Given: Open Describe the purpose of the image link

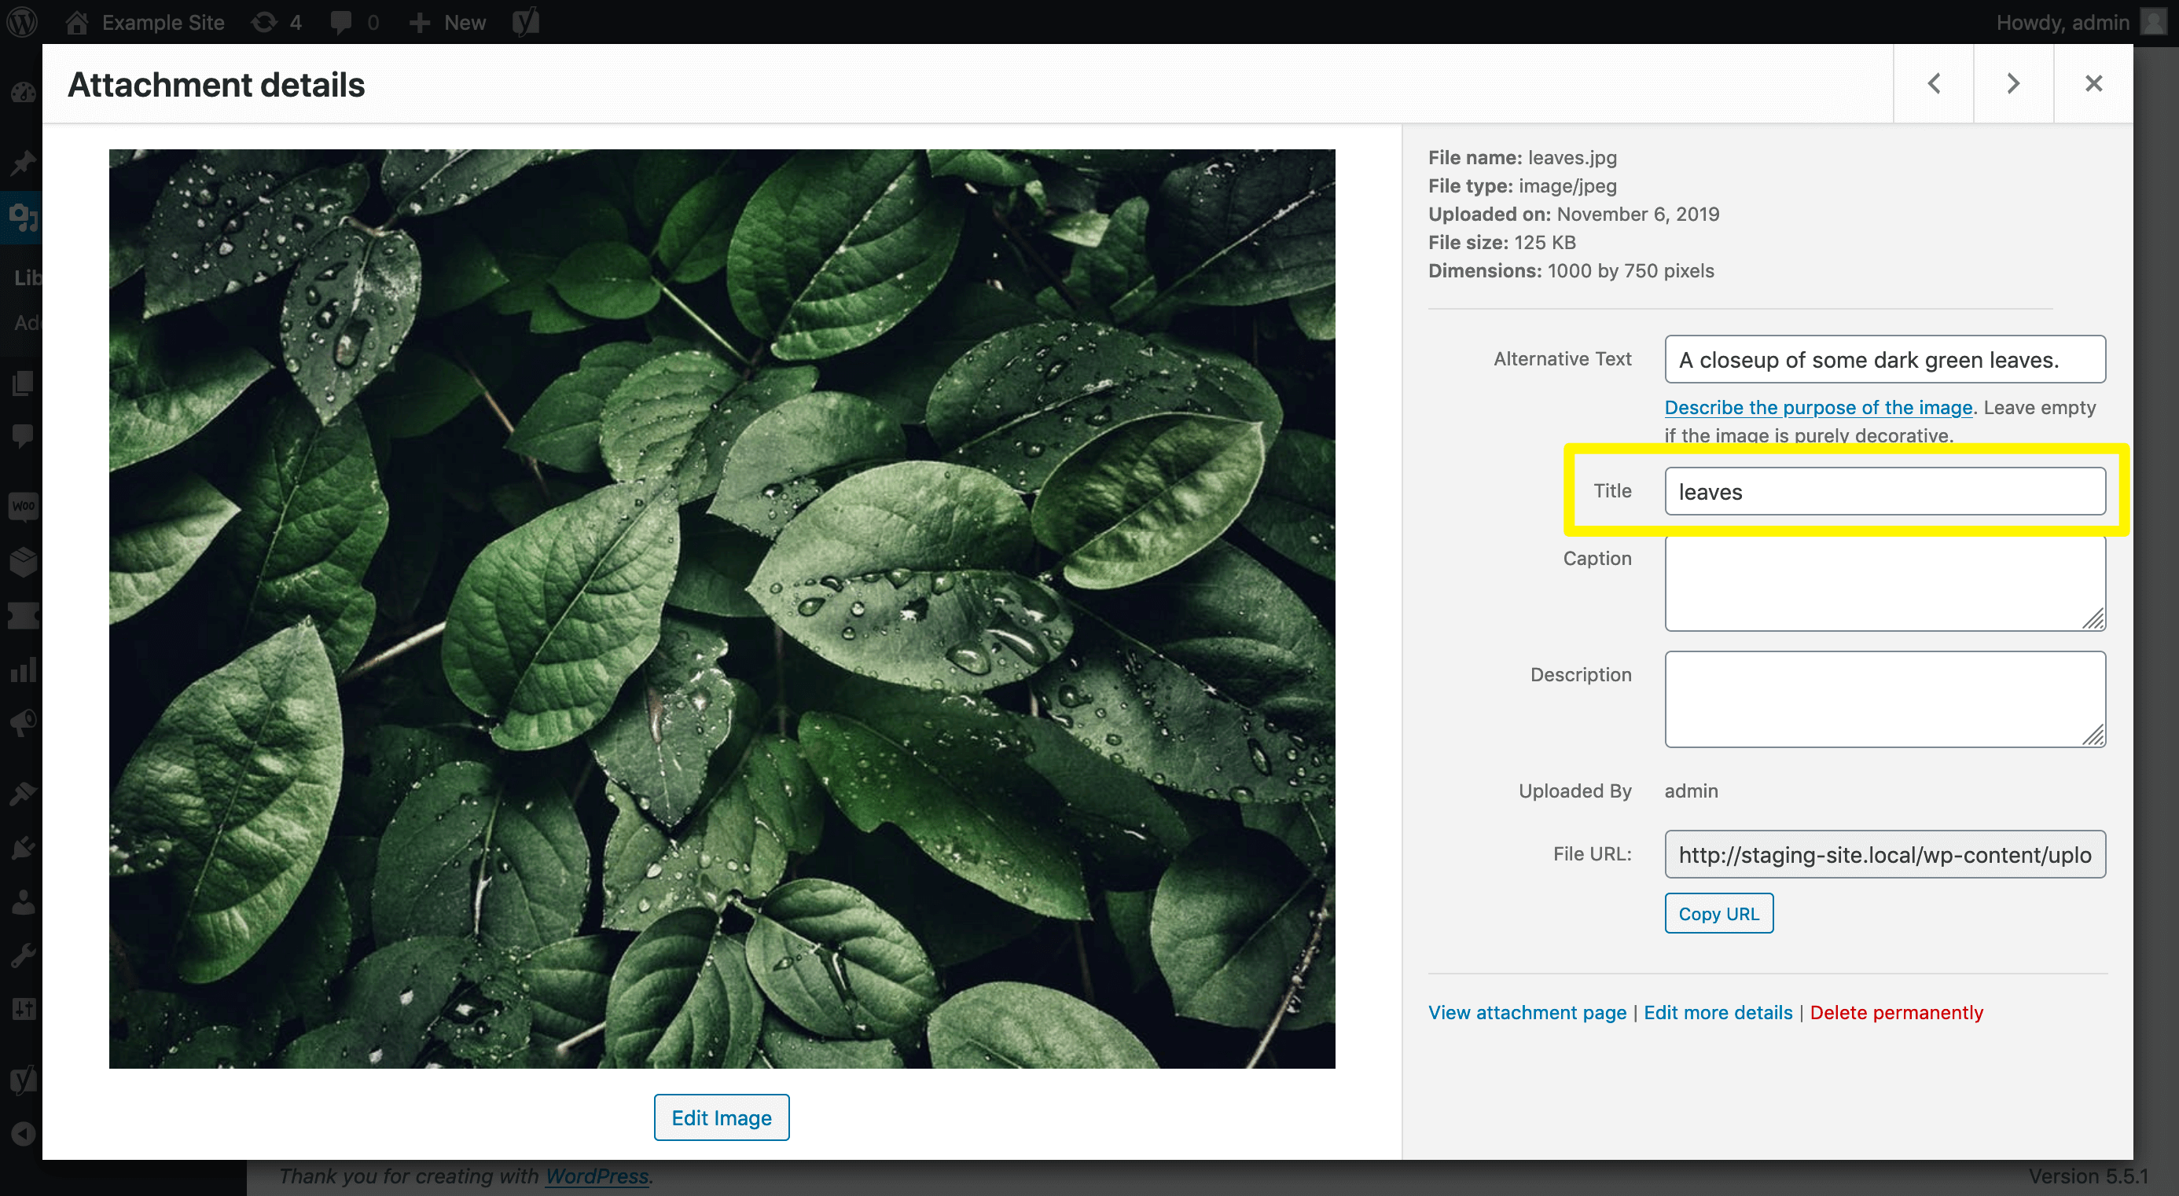Looking at the screenshot, I should pyautogui.click(x=1818, y=407).
